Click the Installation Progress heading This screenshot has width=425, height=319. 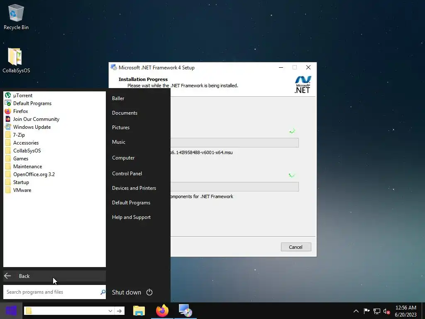click(143, 79)
